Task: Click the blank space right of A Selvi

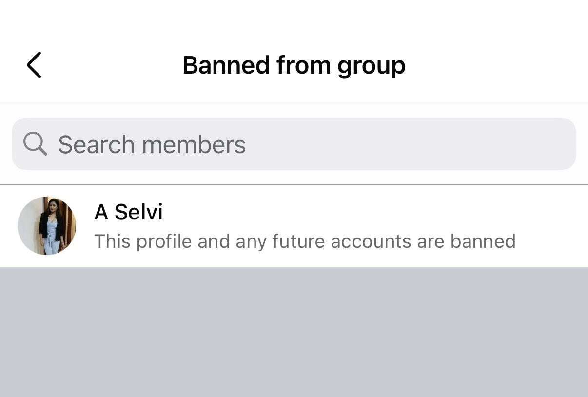Action: pos(371,212)
